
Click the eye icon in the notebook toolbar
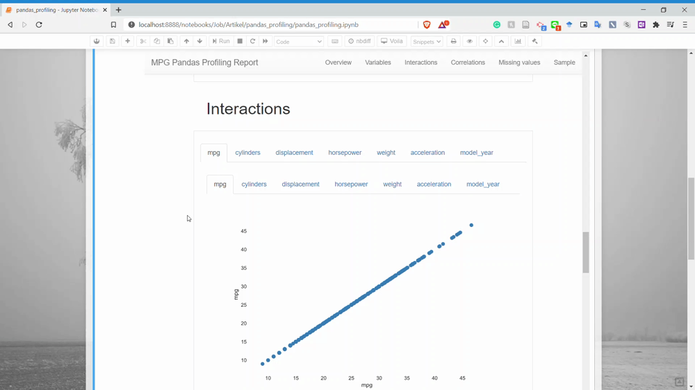[x=469, y=41]
